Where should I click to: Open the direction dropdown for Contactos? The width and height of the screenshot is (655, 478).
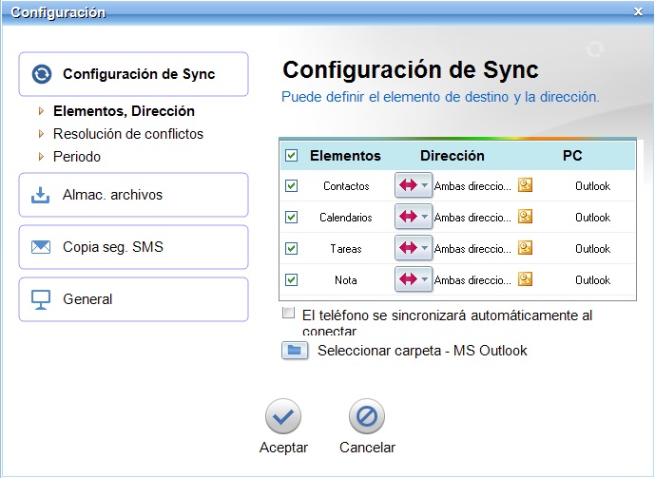click(x=414, y=185)
